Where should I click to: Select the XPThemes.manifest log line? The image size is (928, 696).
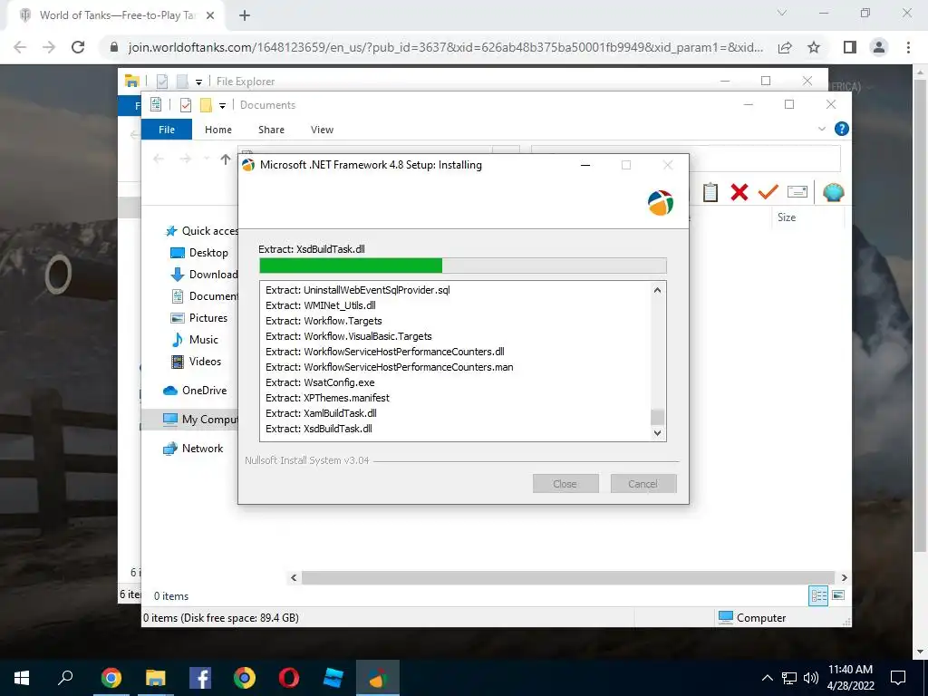pos(327,398)
